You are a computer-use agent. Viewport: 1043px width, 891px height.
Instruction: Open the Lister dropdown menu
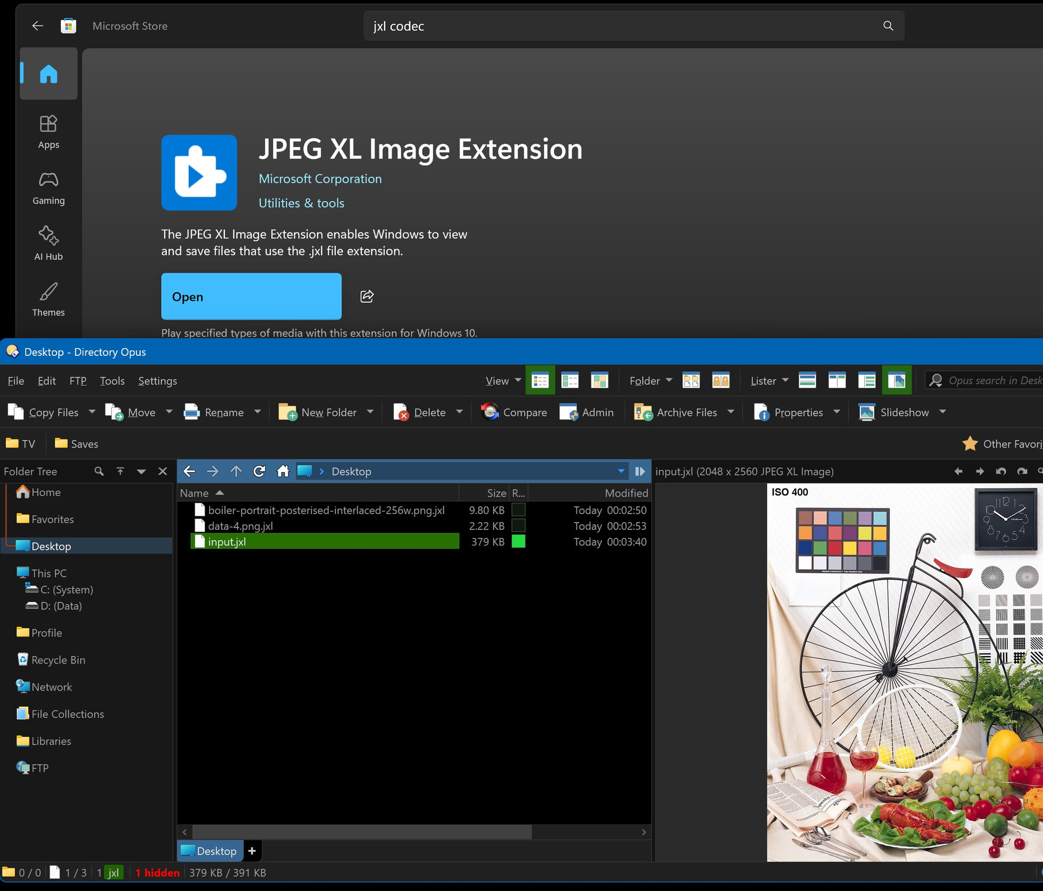[x=769, y=381]
